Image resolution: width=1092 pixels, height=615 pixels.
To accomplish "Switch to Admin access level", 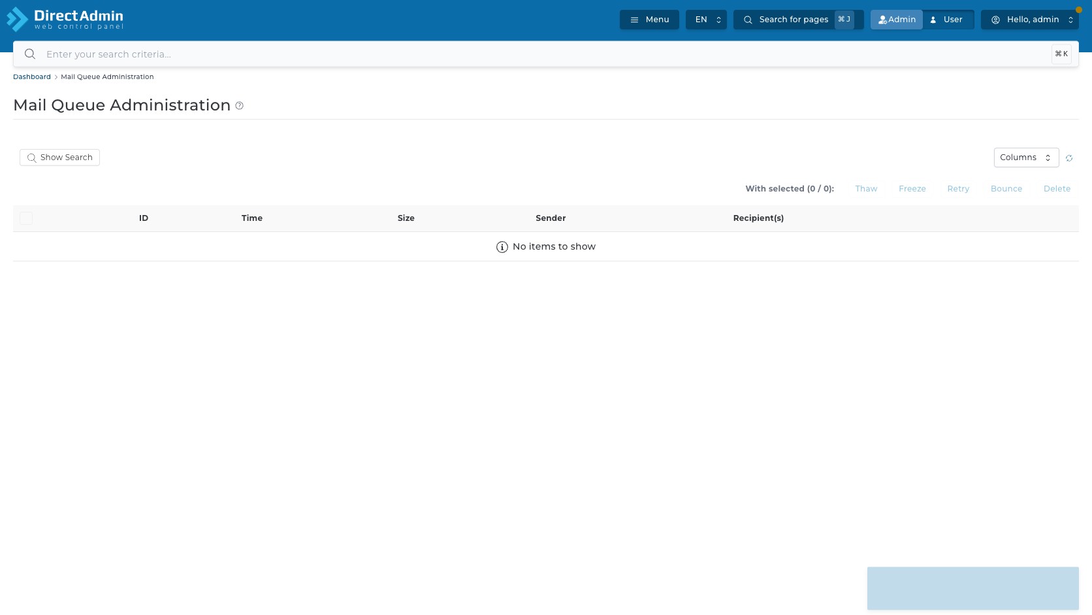I will coord(897,20).
